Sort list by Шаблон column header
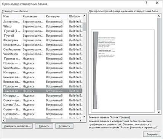Image resolution: width=163 pixels, height=139 pixels. [x=75, y=16]
